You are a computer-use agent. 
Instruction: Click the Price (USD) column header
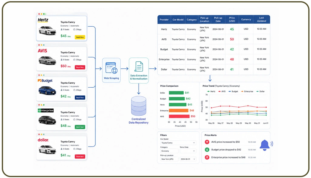point(232,20)
